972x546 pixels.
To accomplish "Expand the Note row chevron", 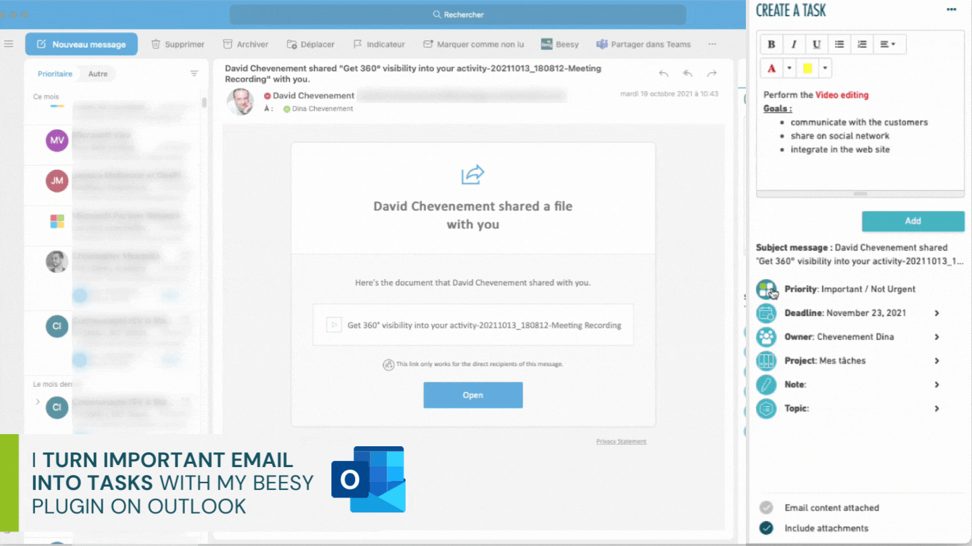I will point(937,384).
